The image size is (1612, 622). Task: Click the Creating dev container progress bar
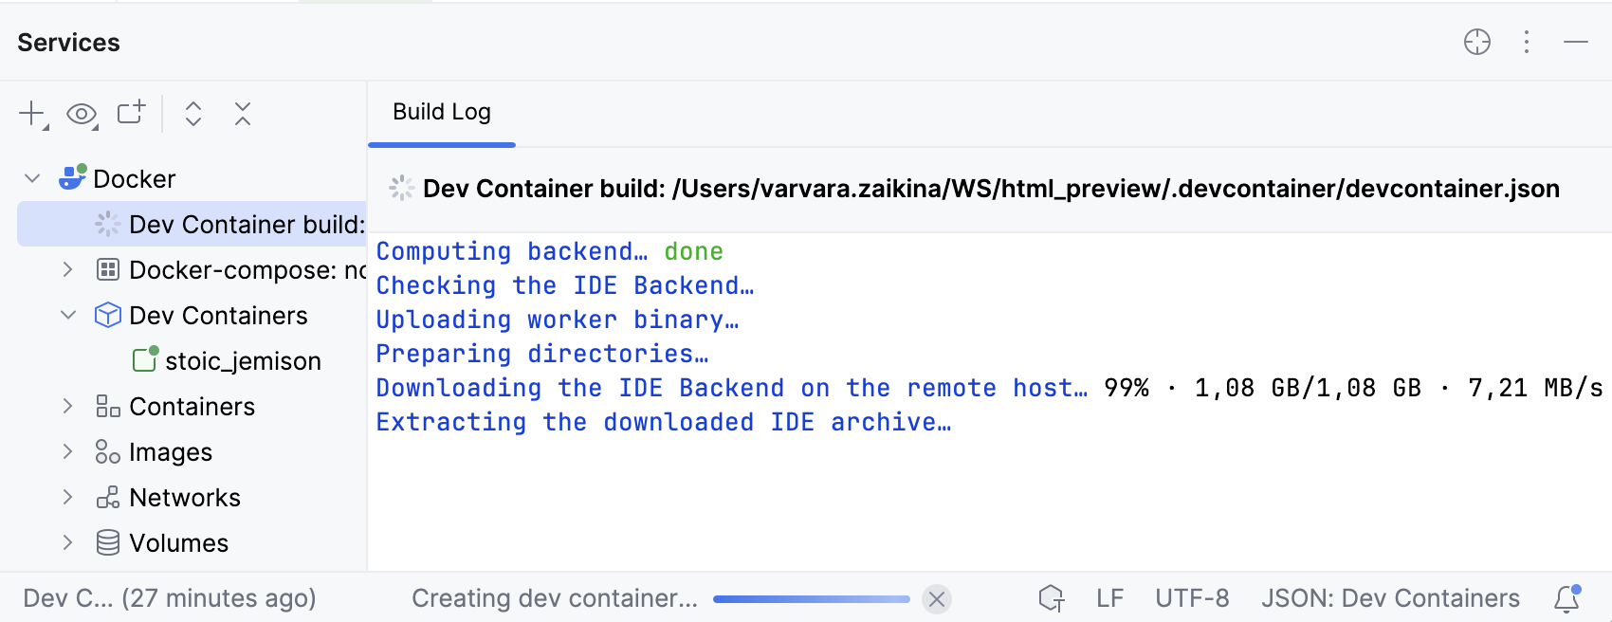811,599
